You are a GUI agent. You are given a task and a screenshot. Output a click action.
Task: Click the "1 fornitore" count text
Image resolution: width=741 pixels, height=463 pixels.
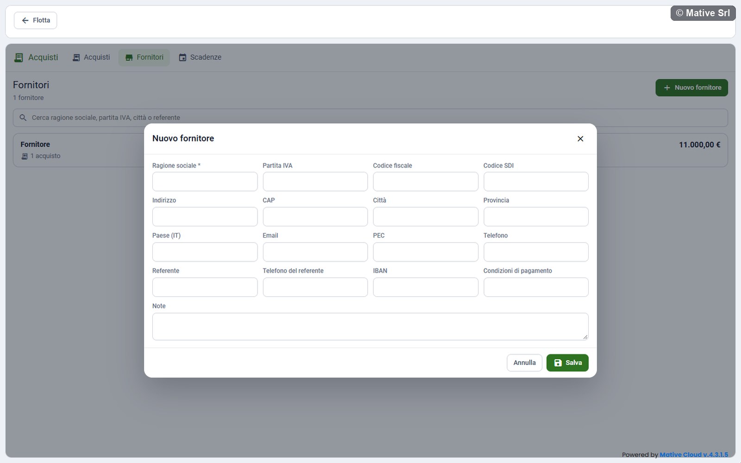28,98
